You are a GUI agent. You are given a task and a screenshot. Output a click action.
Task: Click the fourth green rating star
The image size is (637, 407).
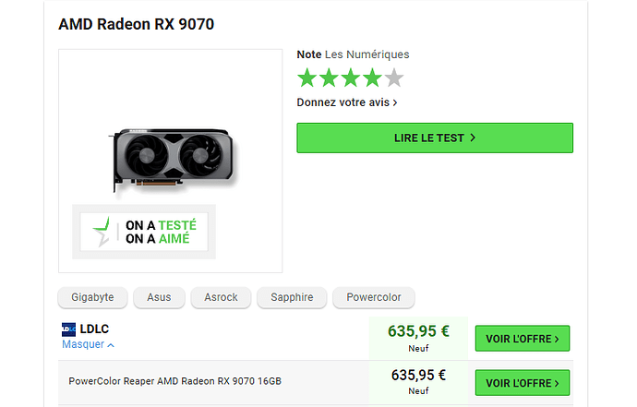coord(373,78)
